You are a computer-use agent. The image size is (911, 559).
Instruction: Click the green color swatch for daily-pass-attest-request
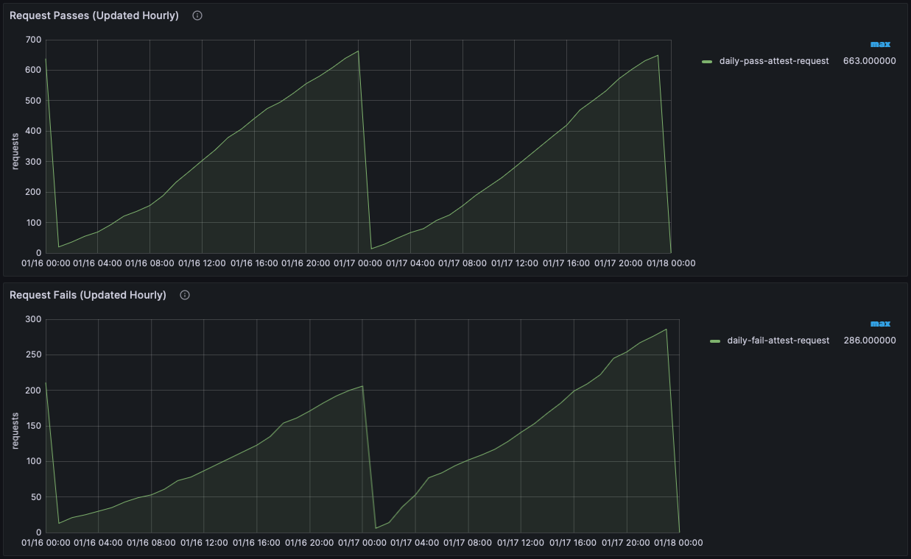(708, 62)
